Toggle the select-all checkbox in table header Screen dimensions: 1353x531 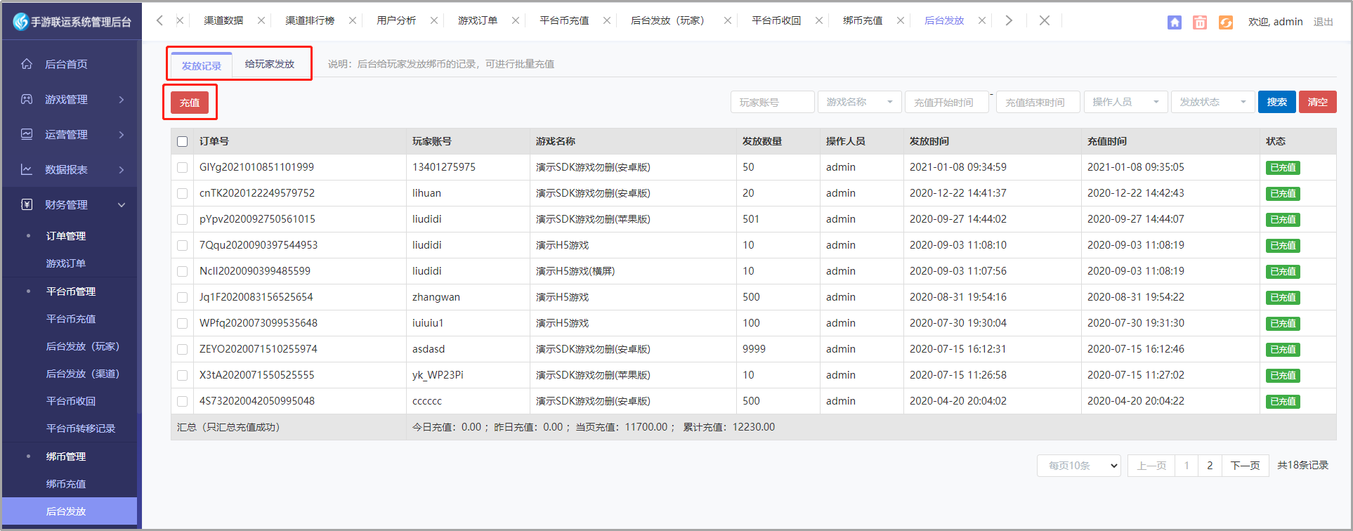tap(183, 142)
